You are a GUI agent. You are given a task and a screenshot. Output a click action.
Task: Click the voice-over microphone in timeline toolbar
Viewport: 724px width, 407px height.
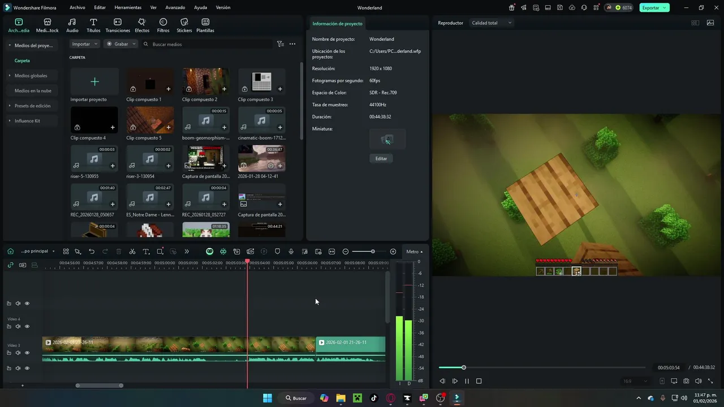click(x=291, y=252)
